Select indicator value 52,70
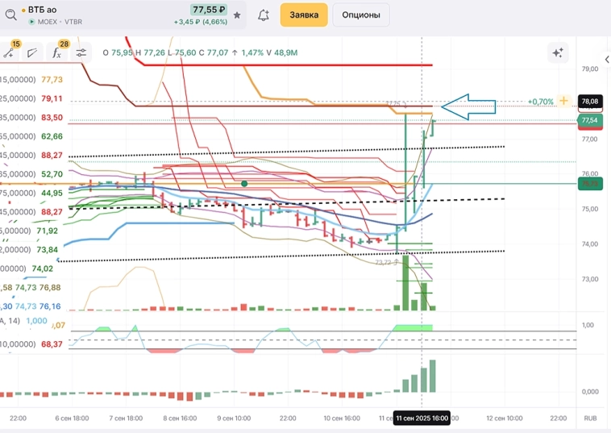This screenshot has width=611, height=433. tap(52, 174)
